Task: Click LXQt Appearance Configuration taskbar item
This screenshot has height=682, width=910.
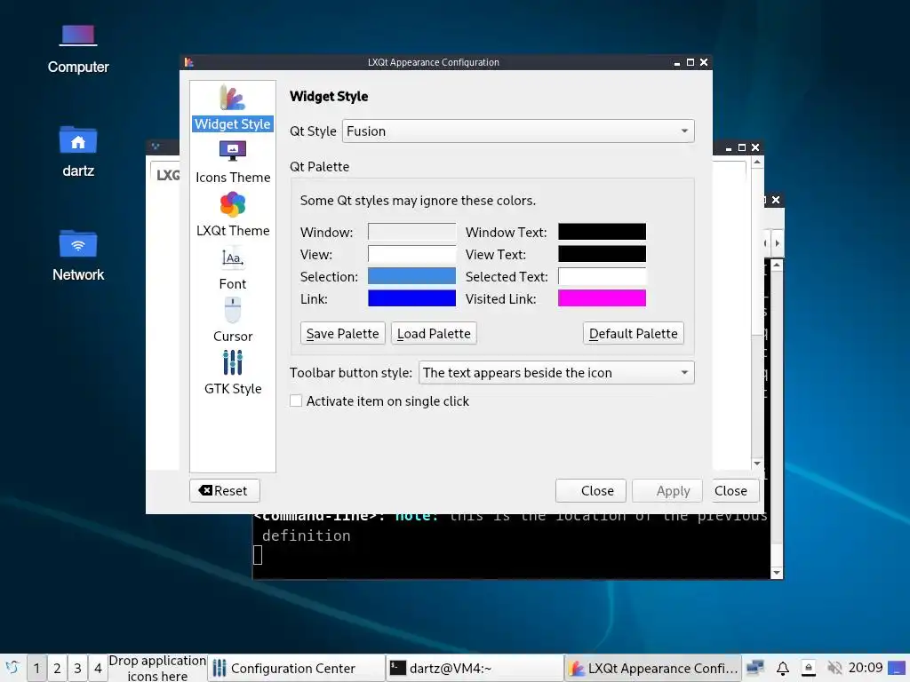Action: click(x=652, y=668)
